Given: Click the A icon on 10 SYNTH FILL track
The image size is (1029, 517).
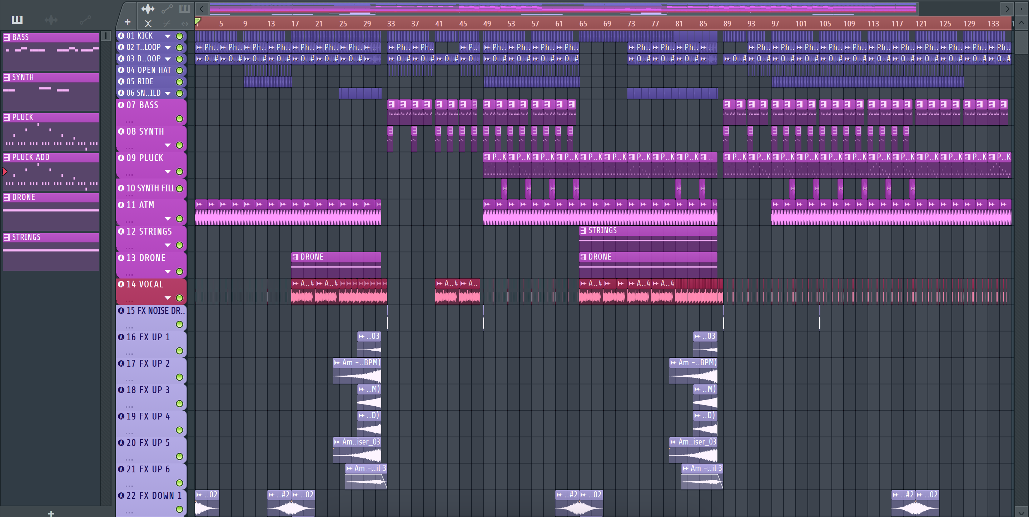Looking at the screenshot, I should [121, 188].
